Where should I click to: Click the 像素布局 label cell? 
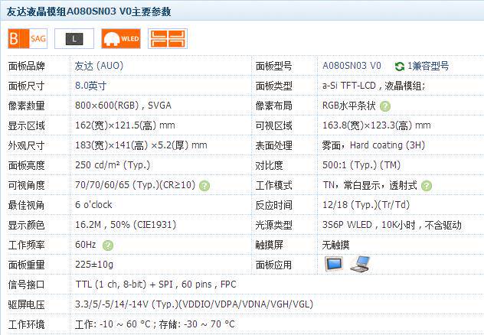point(274,106)
